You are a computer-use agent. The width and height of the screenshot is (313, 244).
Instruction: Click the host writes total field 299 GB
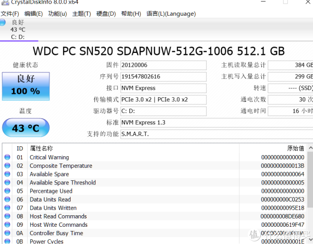(x=290, y=77)
